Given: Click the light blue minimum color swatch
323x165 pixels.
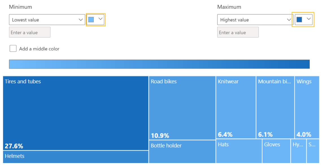Looking at the screenshot, I should tap(91, 19).
